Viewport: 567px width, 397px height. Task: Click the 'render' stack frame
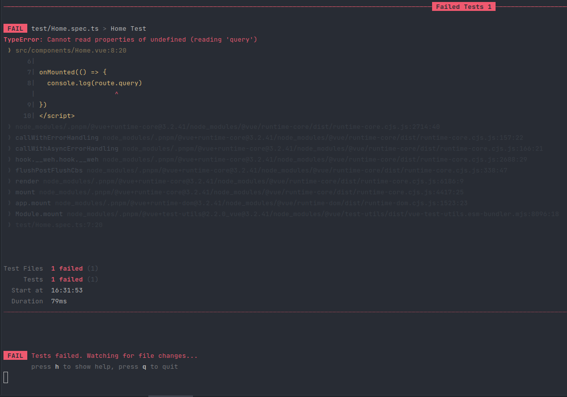pyautogui.click(x=240, y=181)
